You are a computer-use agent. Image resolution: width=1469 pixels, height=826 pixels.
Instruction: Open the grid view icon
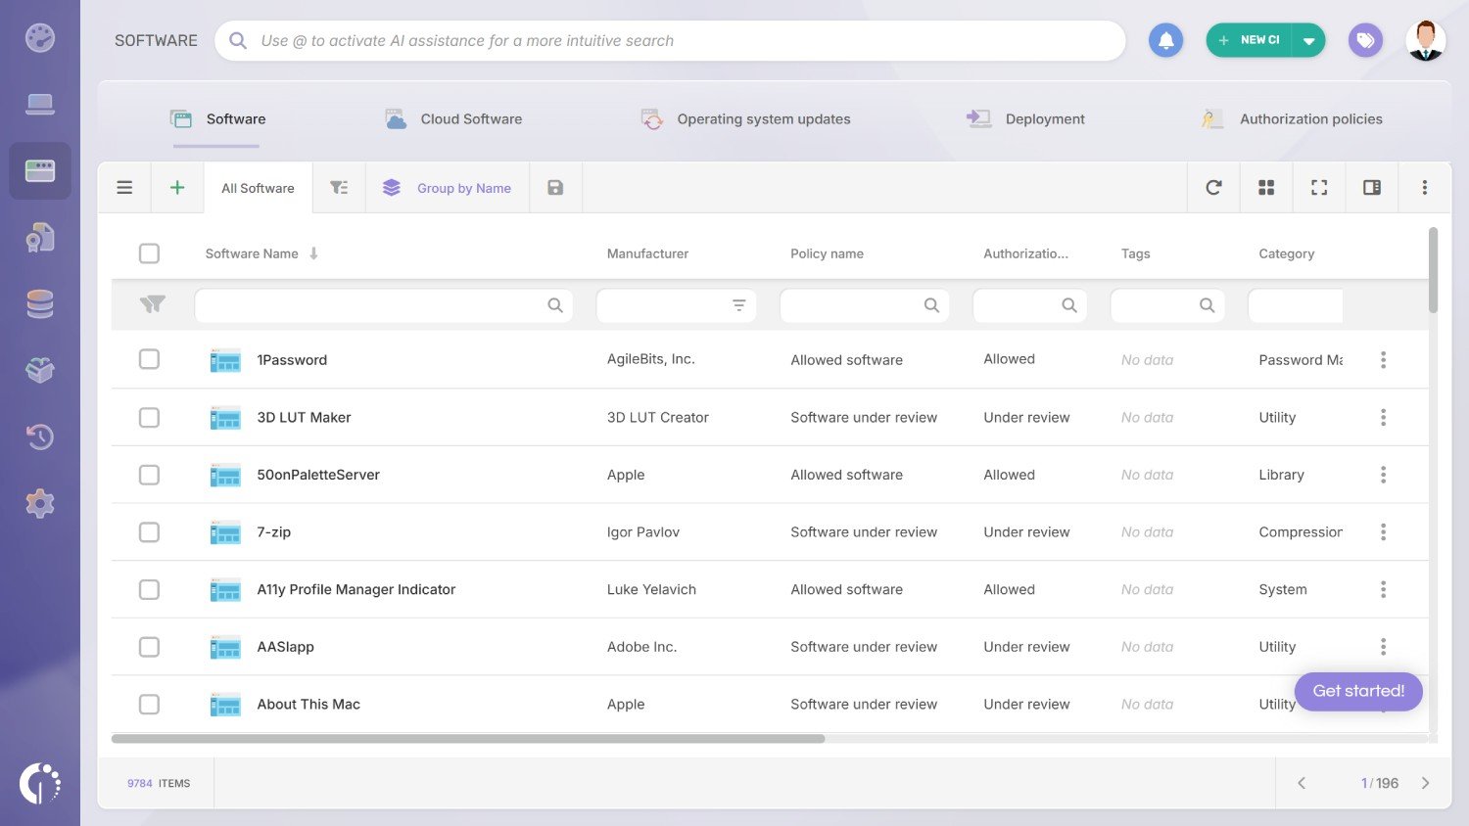click(x=1266, y=186)
